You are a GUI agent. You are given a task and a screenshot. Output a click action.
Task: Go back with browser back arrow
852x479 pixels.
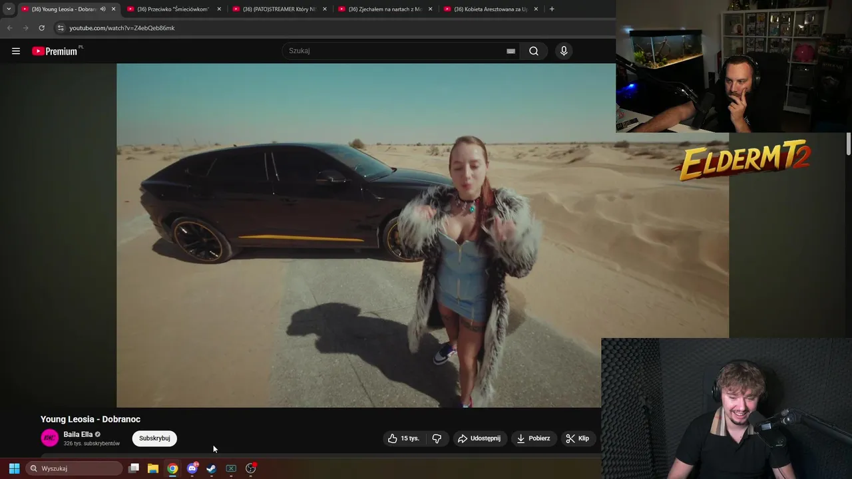click(9, 28)
